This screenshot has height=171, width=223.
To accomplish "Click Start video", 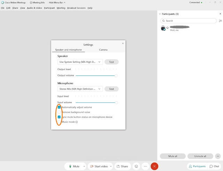I will [x=99, y=166].
